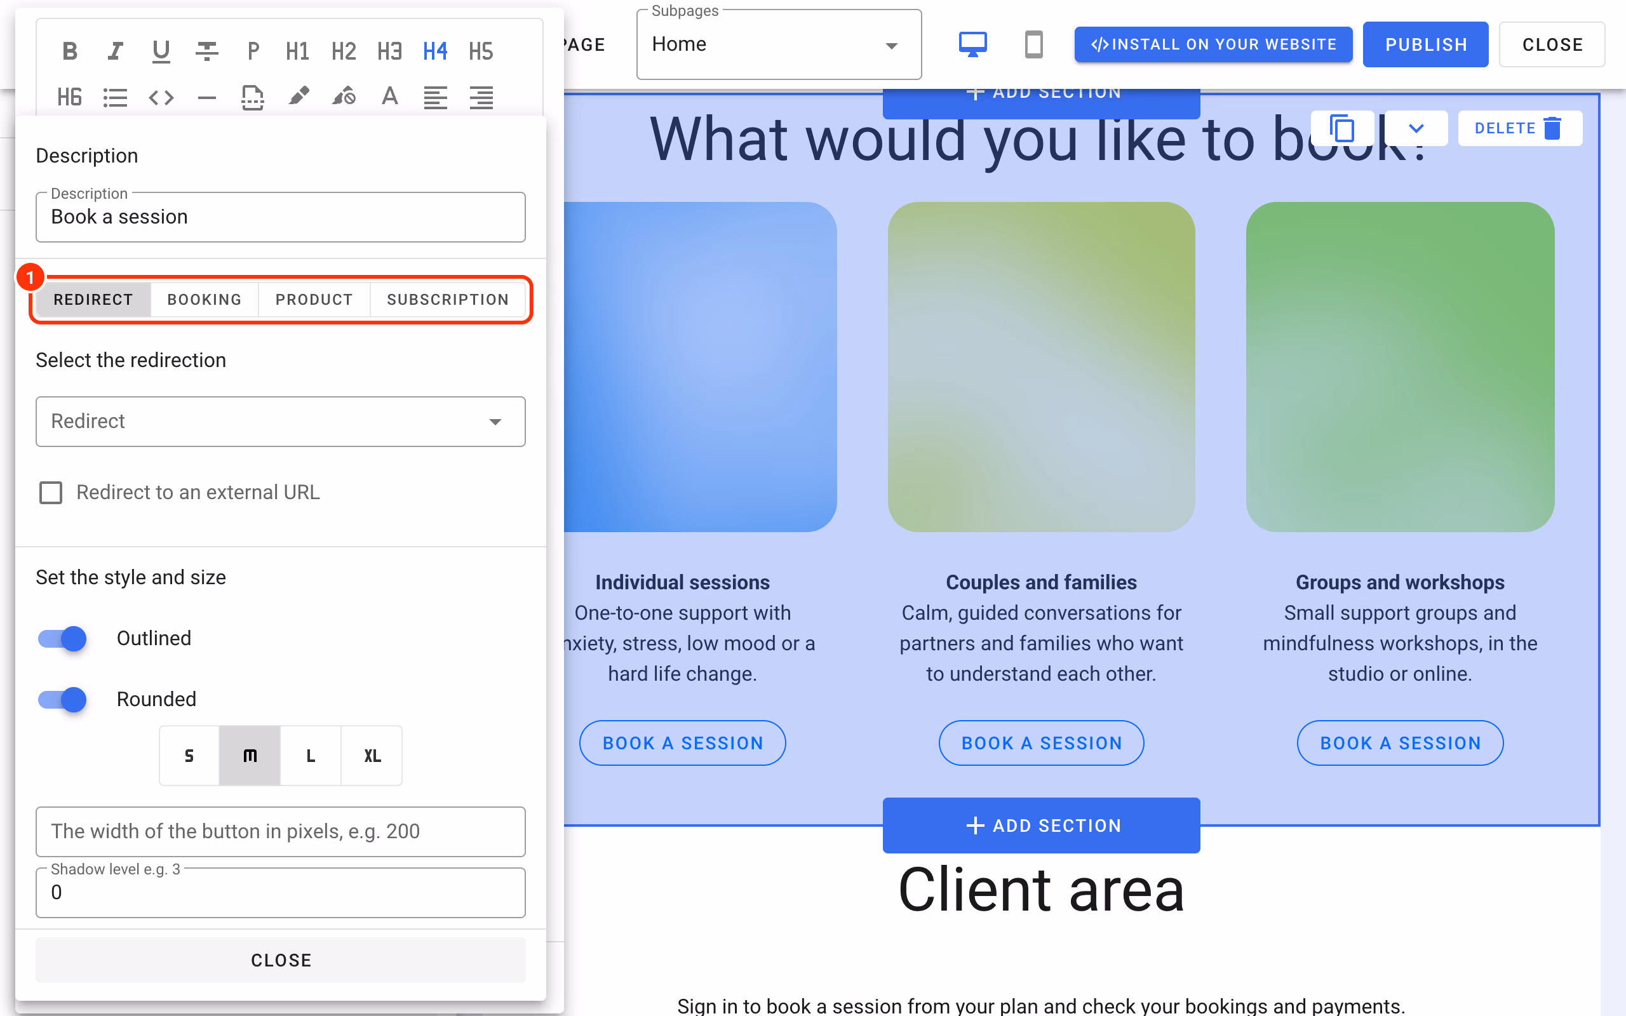Duplicate the section with copy icon
The width and height of the screenshot is (1626, 1016).
pos(1342,128)
